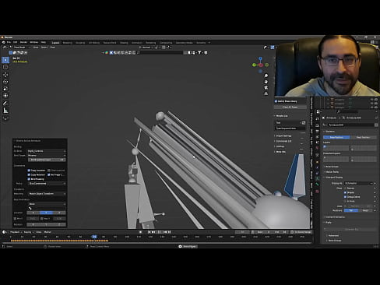Select the Cursor tool in the viewport toolbar
The image size is (380, 285).
(5, 67)
